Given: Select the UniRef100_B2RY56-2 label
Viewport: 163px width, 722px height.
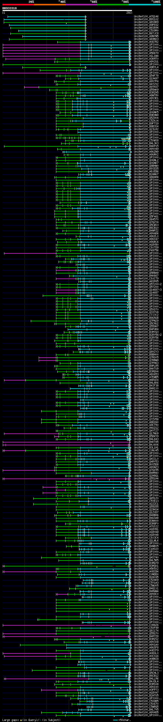Looking at the screenshot, I should [148, 335].
